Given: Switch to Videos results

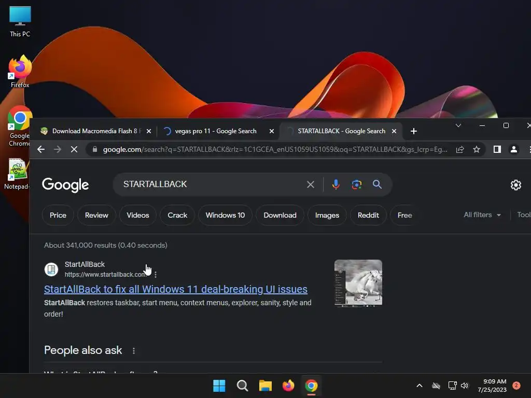Looking at the screenshot, I should coord(138,215).
